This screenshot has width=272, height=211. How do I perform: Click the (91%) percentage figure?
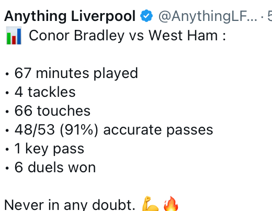79,130
